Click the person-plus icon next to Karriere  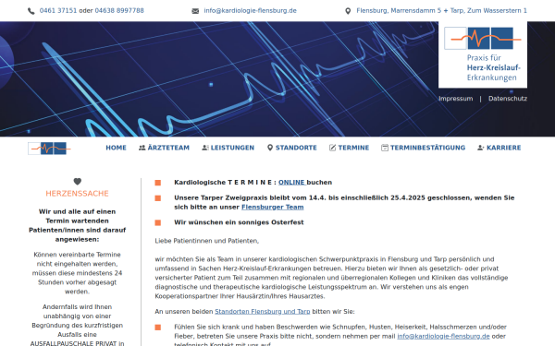point(481,148)
